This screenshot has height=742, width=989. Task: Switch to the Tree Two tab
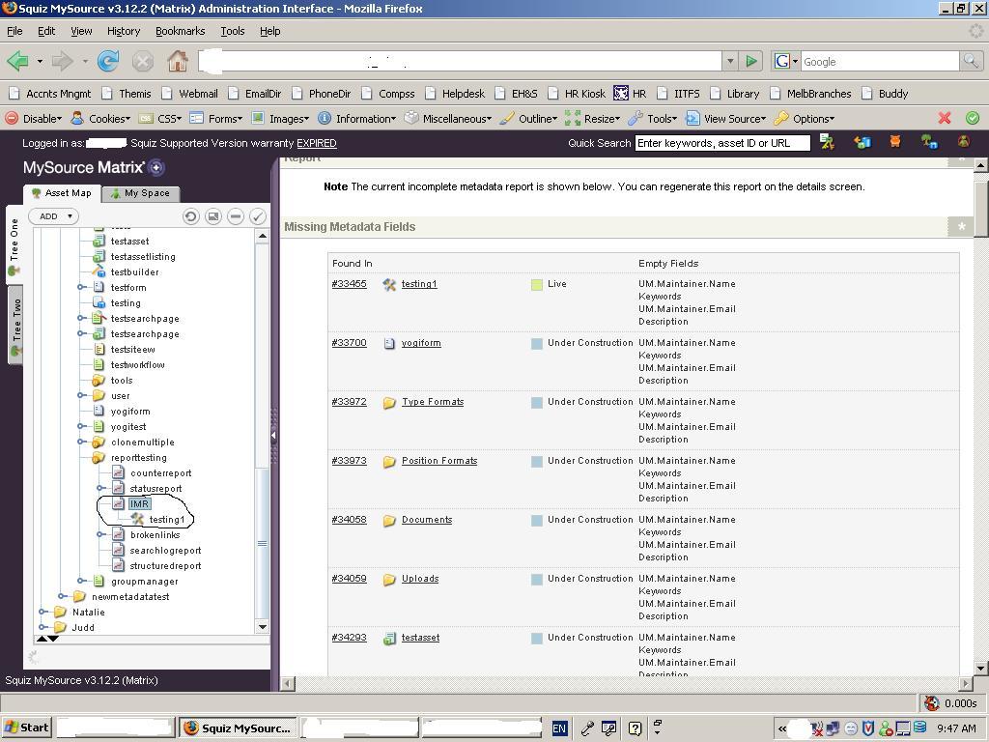click(15, 324)
